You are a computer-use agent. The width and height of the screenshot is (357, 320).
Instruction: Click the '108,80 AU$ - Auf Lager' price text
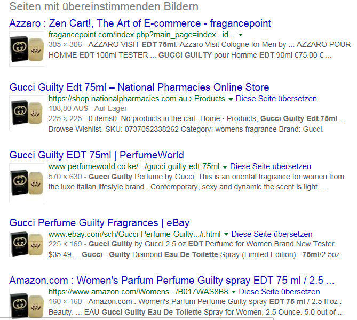(88, 109)
